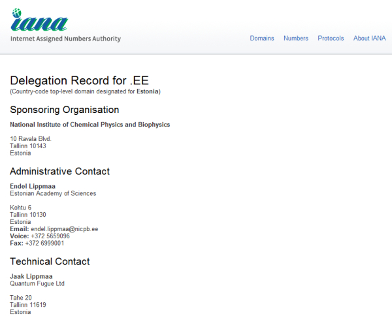
Task: Click the 'Tallinn 10130' postal line
Action: [28, 215]
